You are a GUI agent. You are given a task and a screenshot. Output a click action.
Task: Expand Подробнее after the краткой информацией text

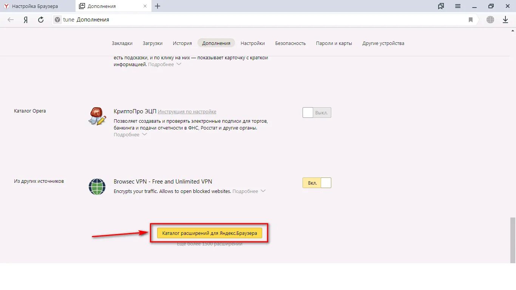point(165,64)
